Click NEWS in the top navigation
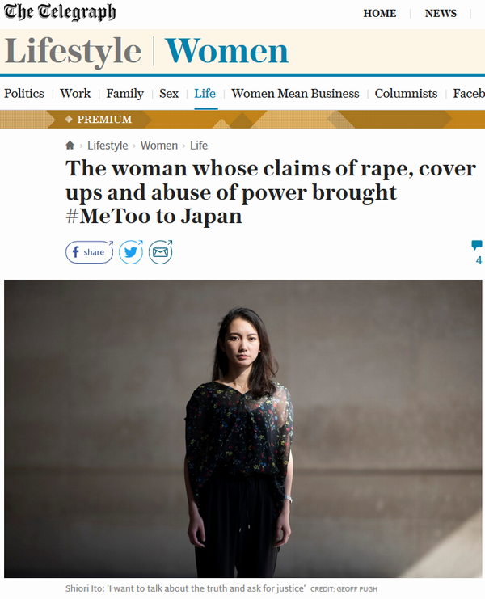Screen dimensions: 485x599 [x=441, y=14]
